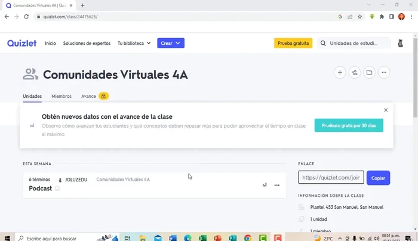Go back in the browser
The height and width of the screenshot is (241, 418).
pos(7,17)
